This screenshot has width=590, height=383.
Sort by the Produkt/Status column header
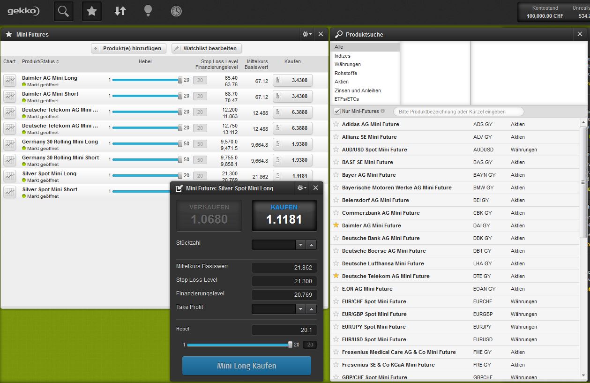pos(41,61)
